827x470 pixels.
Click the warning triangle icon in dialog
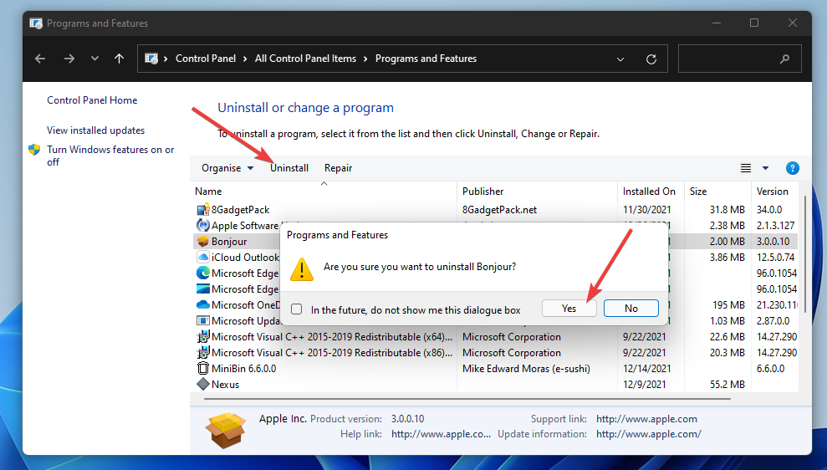[x=302, y=269]
